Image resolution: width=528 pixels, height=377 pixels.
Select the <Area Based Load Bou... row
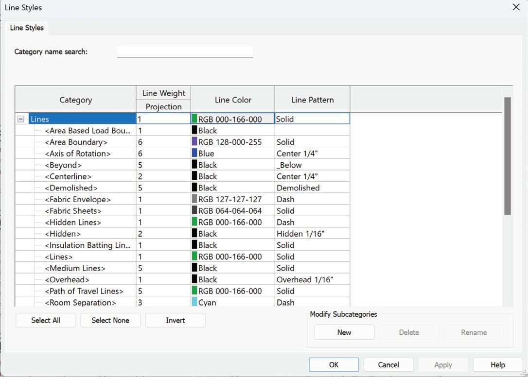click(88, 130)
